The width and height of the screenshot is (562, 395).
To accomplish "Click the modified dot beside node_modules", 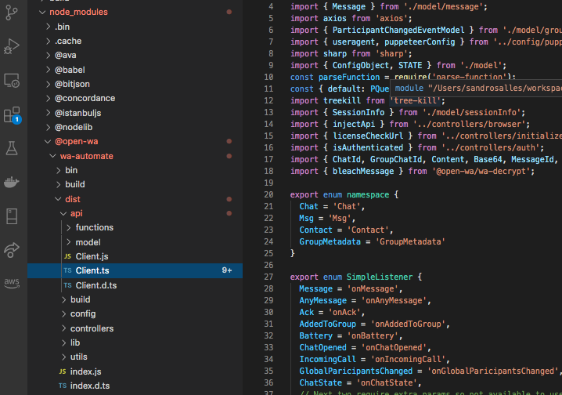I will tap(229, 12).
